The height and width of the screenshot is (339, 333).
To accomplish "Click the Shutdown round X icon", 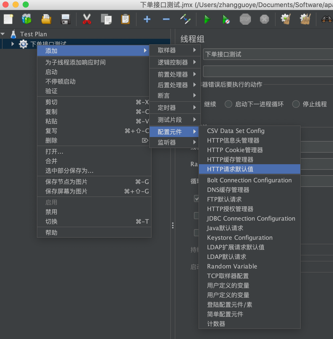I will (264, 19).
